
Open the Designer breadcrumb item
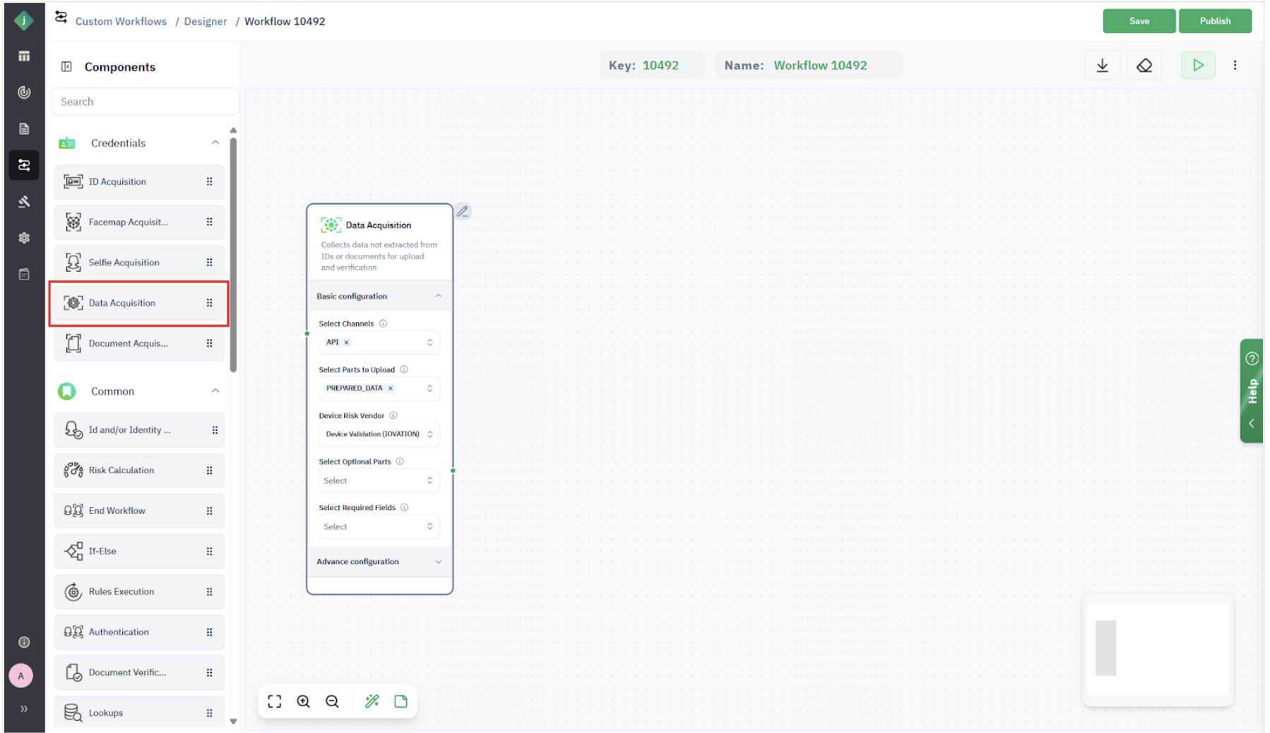tap(205, 21)
